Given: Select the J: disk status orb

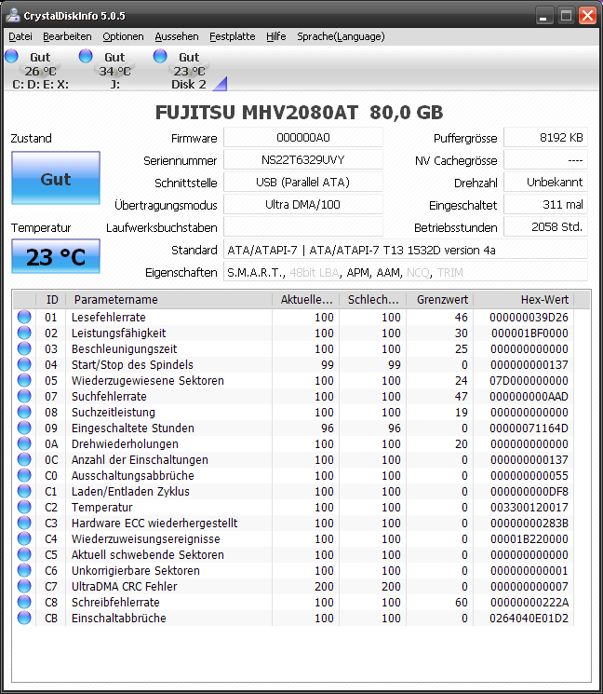Looking at the screenshot, I should [86, 56].
